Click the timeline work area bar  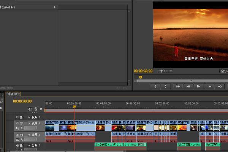pyautogui.click(x=136, y=111)
